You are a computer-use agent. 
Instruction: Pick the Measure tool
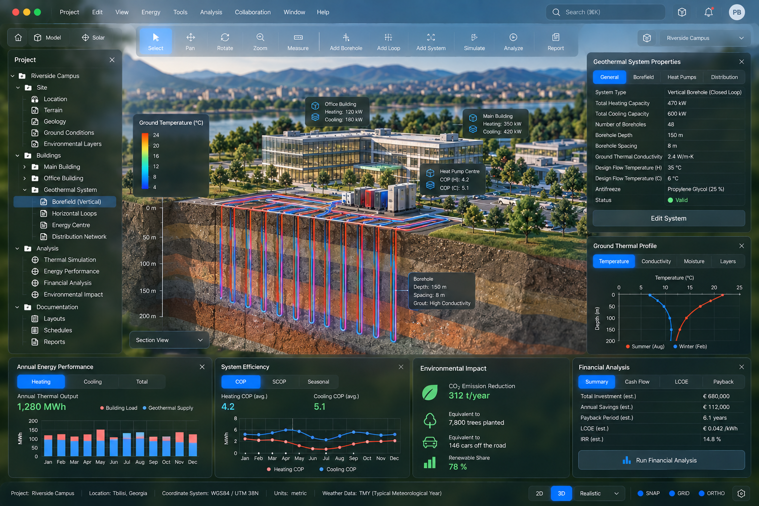pos(298,42)
